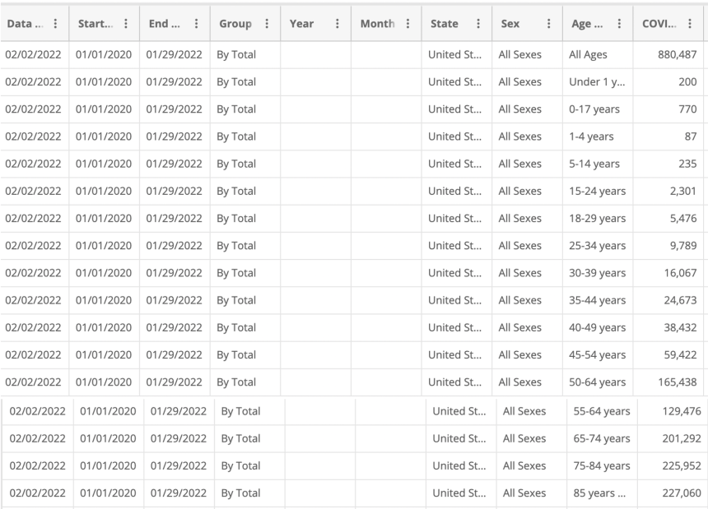The height and width of the screenshot is (509, 708).
Task: Sort by the State column header label
Action: coord(445,24)
